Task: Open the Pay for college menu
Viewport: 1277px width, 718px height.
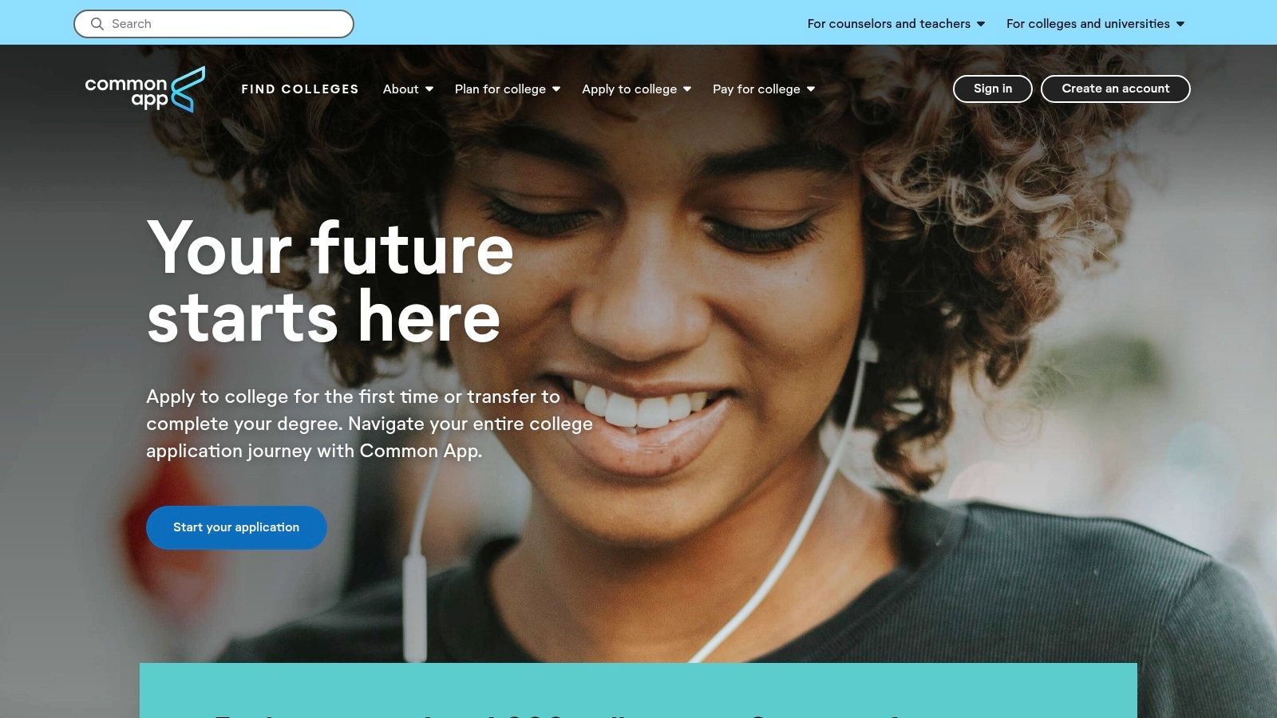Action: coord(764,89)
